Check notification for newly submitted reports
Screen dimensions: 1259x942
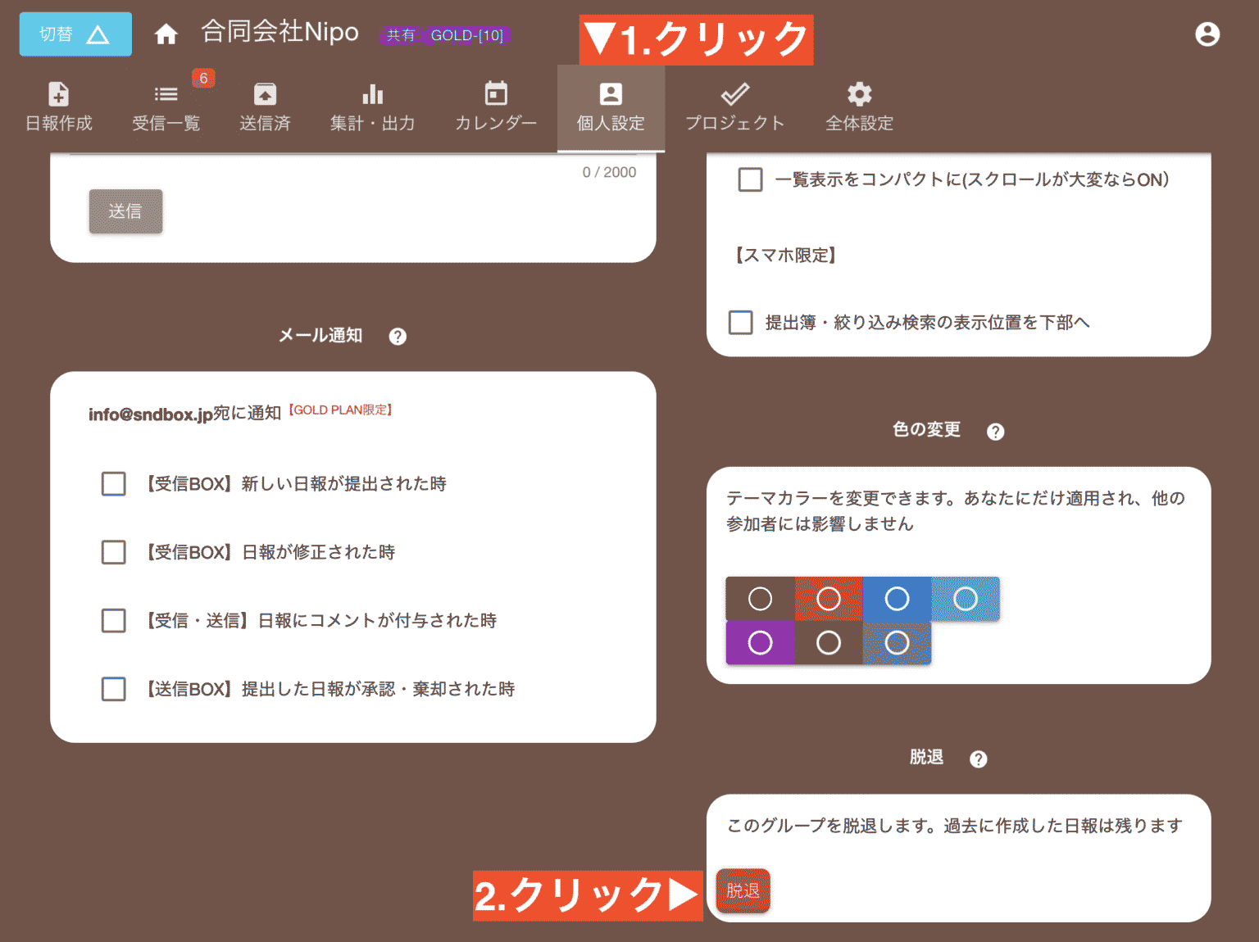pos(113,484)
